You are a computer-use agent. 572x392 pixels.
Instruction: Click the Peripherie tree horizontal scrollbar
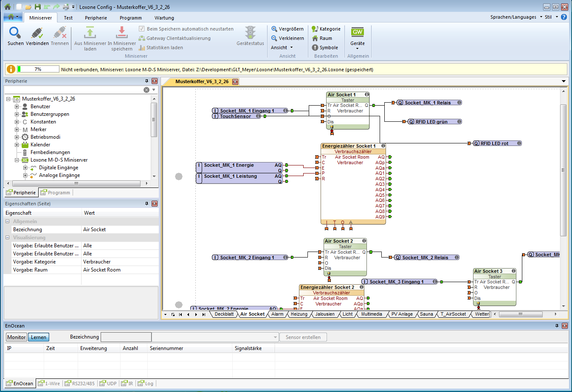click(76, 184)
